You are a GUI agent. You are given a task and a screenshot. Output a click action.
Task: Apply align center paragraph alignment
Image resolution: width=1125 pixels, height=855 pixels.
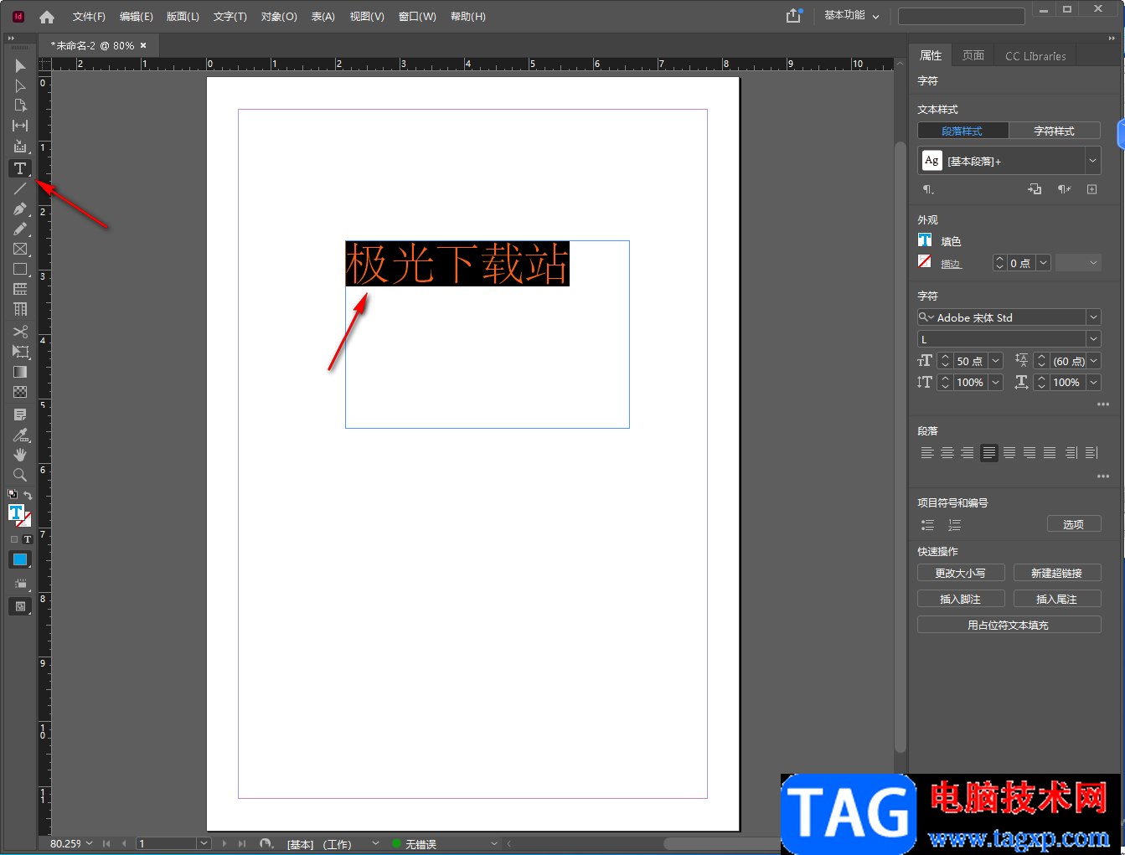pyautogui.click(x=947, y=453)
